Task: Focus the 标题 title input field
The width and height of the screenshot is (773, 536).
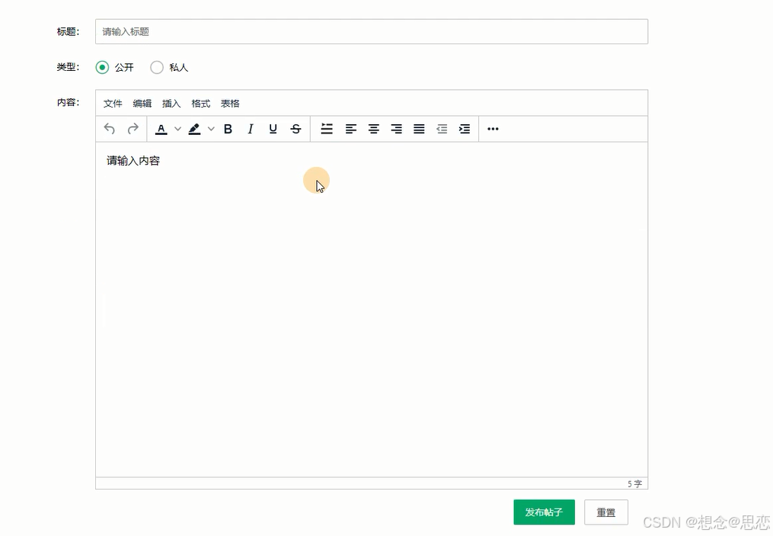Action: tap(372, 31)
